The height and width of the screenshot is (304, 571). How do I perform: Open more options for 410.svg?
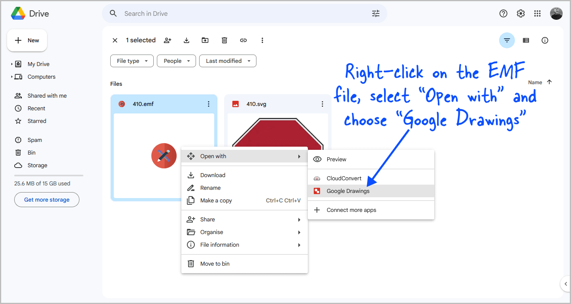pyautogui.click(x=322, y=104)
